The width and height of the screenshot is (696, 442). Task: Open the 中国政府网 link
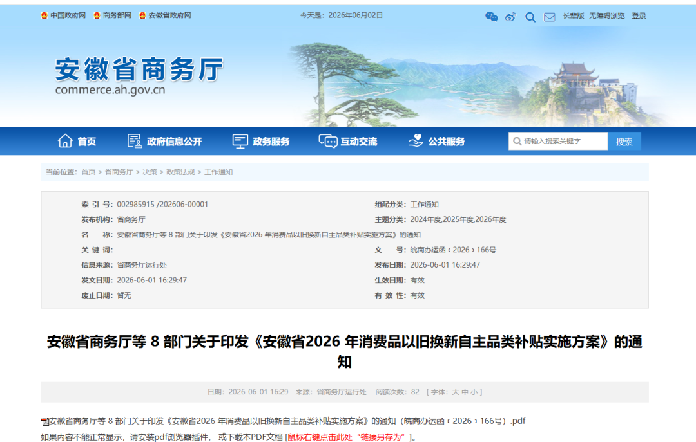click(68, 15)
